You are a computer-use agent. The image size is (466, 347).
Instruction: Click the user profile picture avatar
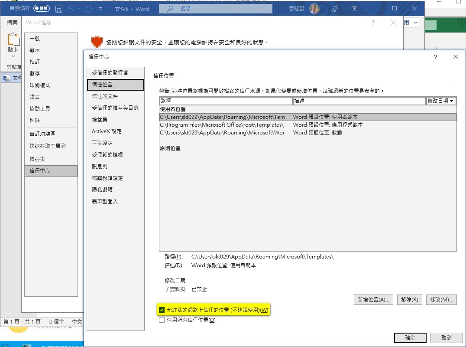[314, 9]
